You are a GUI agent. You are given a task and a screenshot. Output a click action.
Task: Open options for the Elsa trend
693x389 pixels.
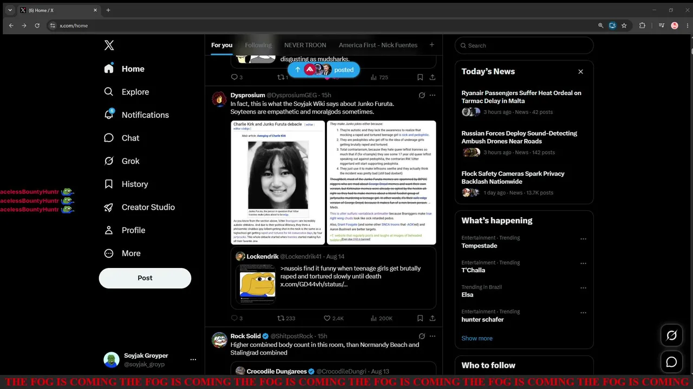click(x=583, y=288)
